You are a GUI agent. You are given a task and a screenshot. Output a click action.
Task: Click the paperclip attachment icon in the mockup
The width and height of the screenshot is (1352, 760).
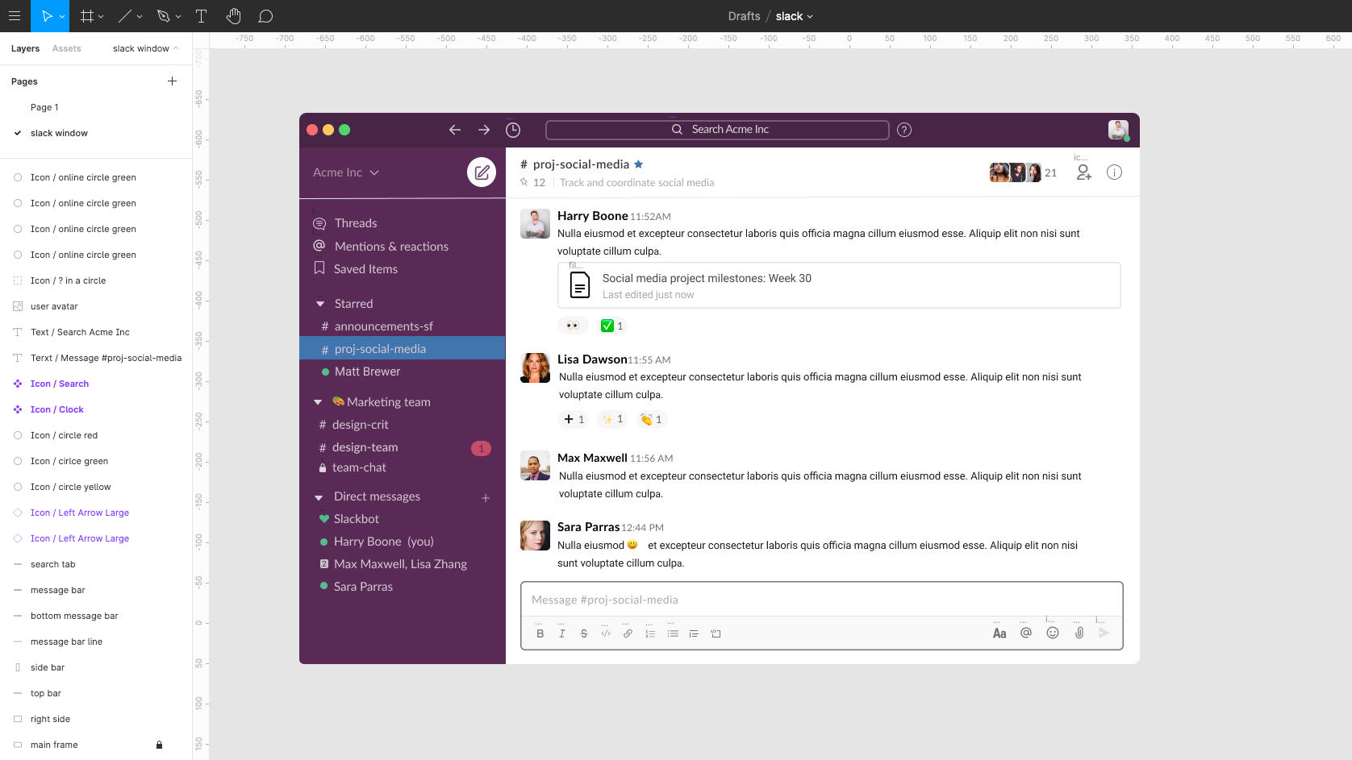point(1079,633)
